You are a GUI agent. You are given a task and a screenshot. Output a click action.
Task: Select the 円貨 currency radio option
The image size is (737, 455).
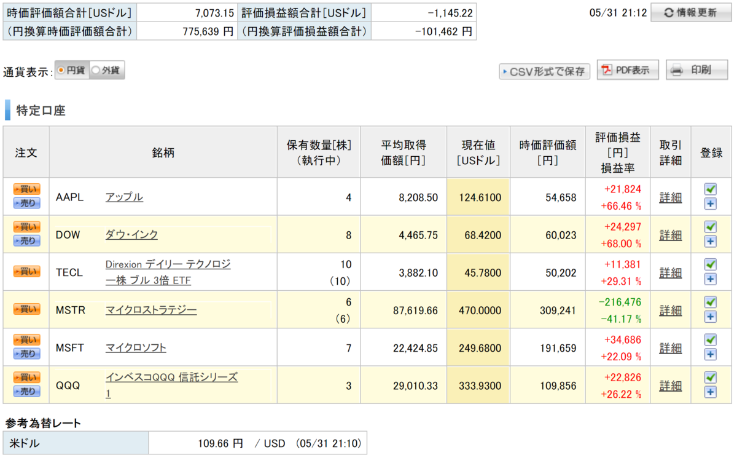click(72, 71)
